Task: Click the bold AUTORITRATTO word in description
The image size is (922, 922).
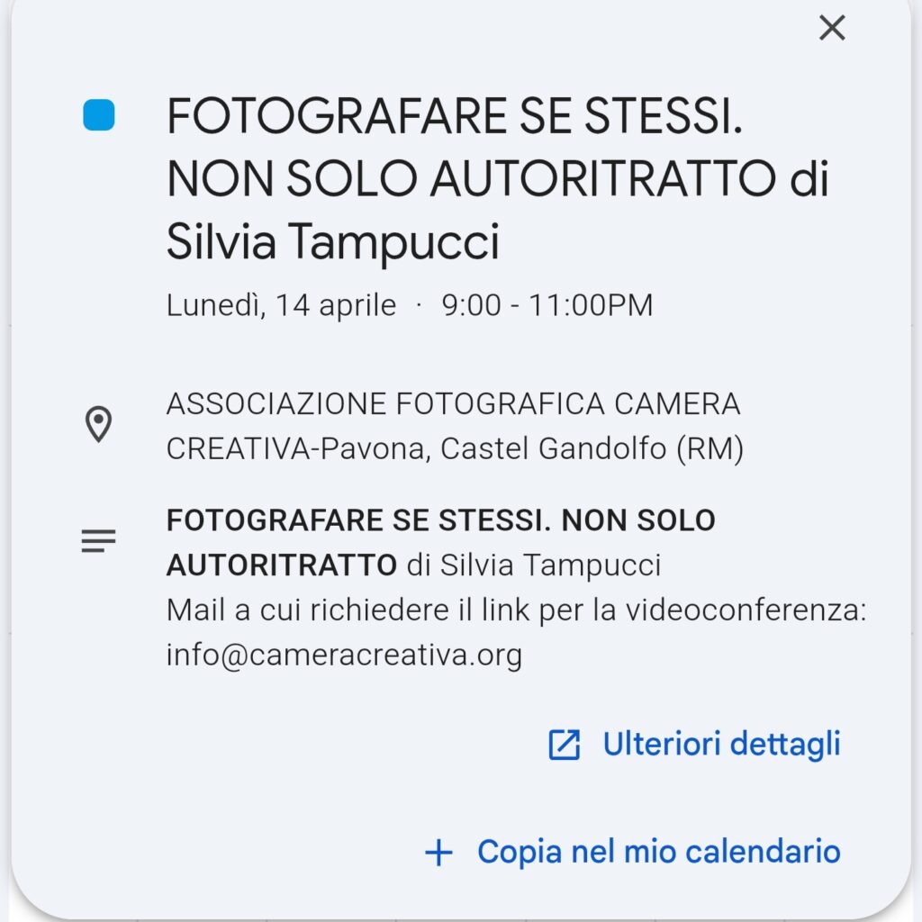Action: click(x=281, y=565)
